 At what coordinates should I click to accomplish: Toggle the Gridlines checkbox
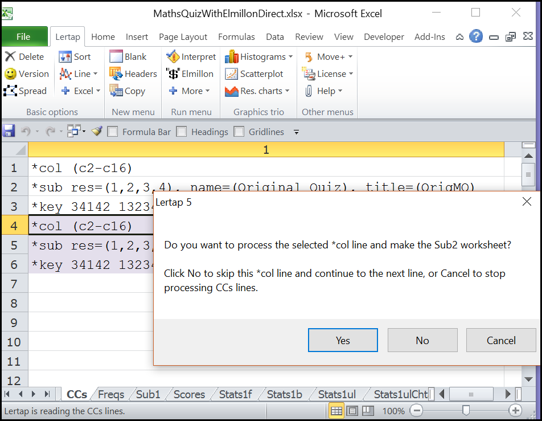coord(239,132)
